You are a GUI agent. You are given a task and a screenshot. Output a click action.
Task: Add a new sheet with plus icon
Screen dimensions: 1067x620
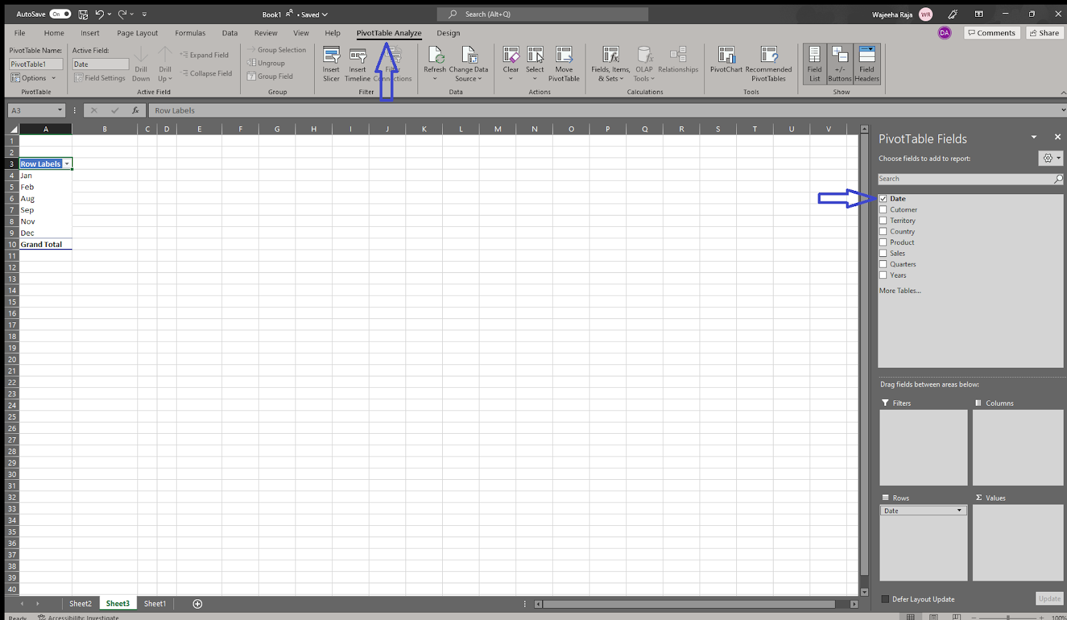(197, 604)
